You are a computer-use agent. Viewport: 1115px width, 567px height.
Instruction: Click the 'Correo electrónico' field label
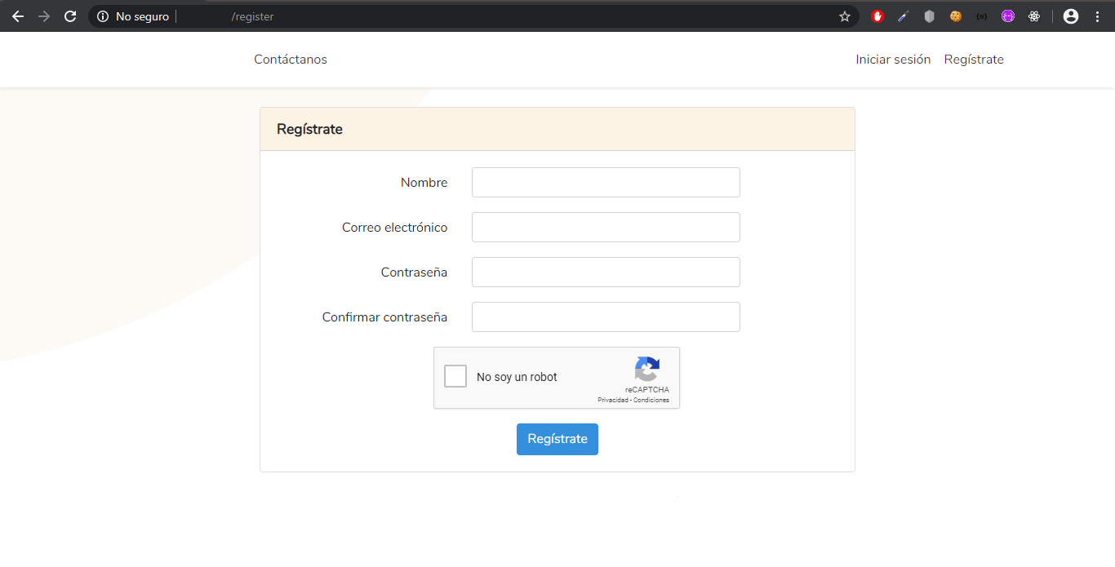pyautogui.click(x=394, y=228)
